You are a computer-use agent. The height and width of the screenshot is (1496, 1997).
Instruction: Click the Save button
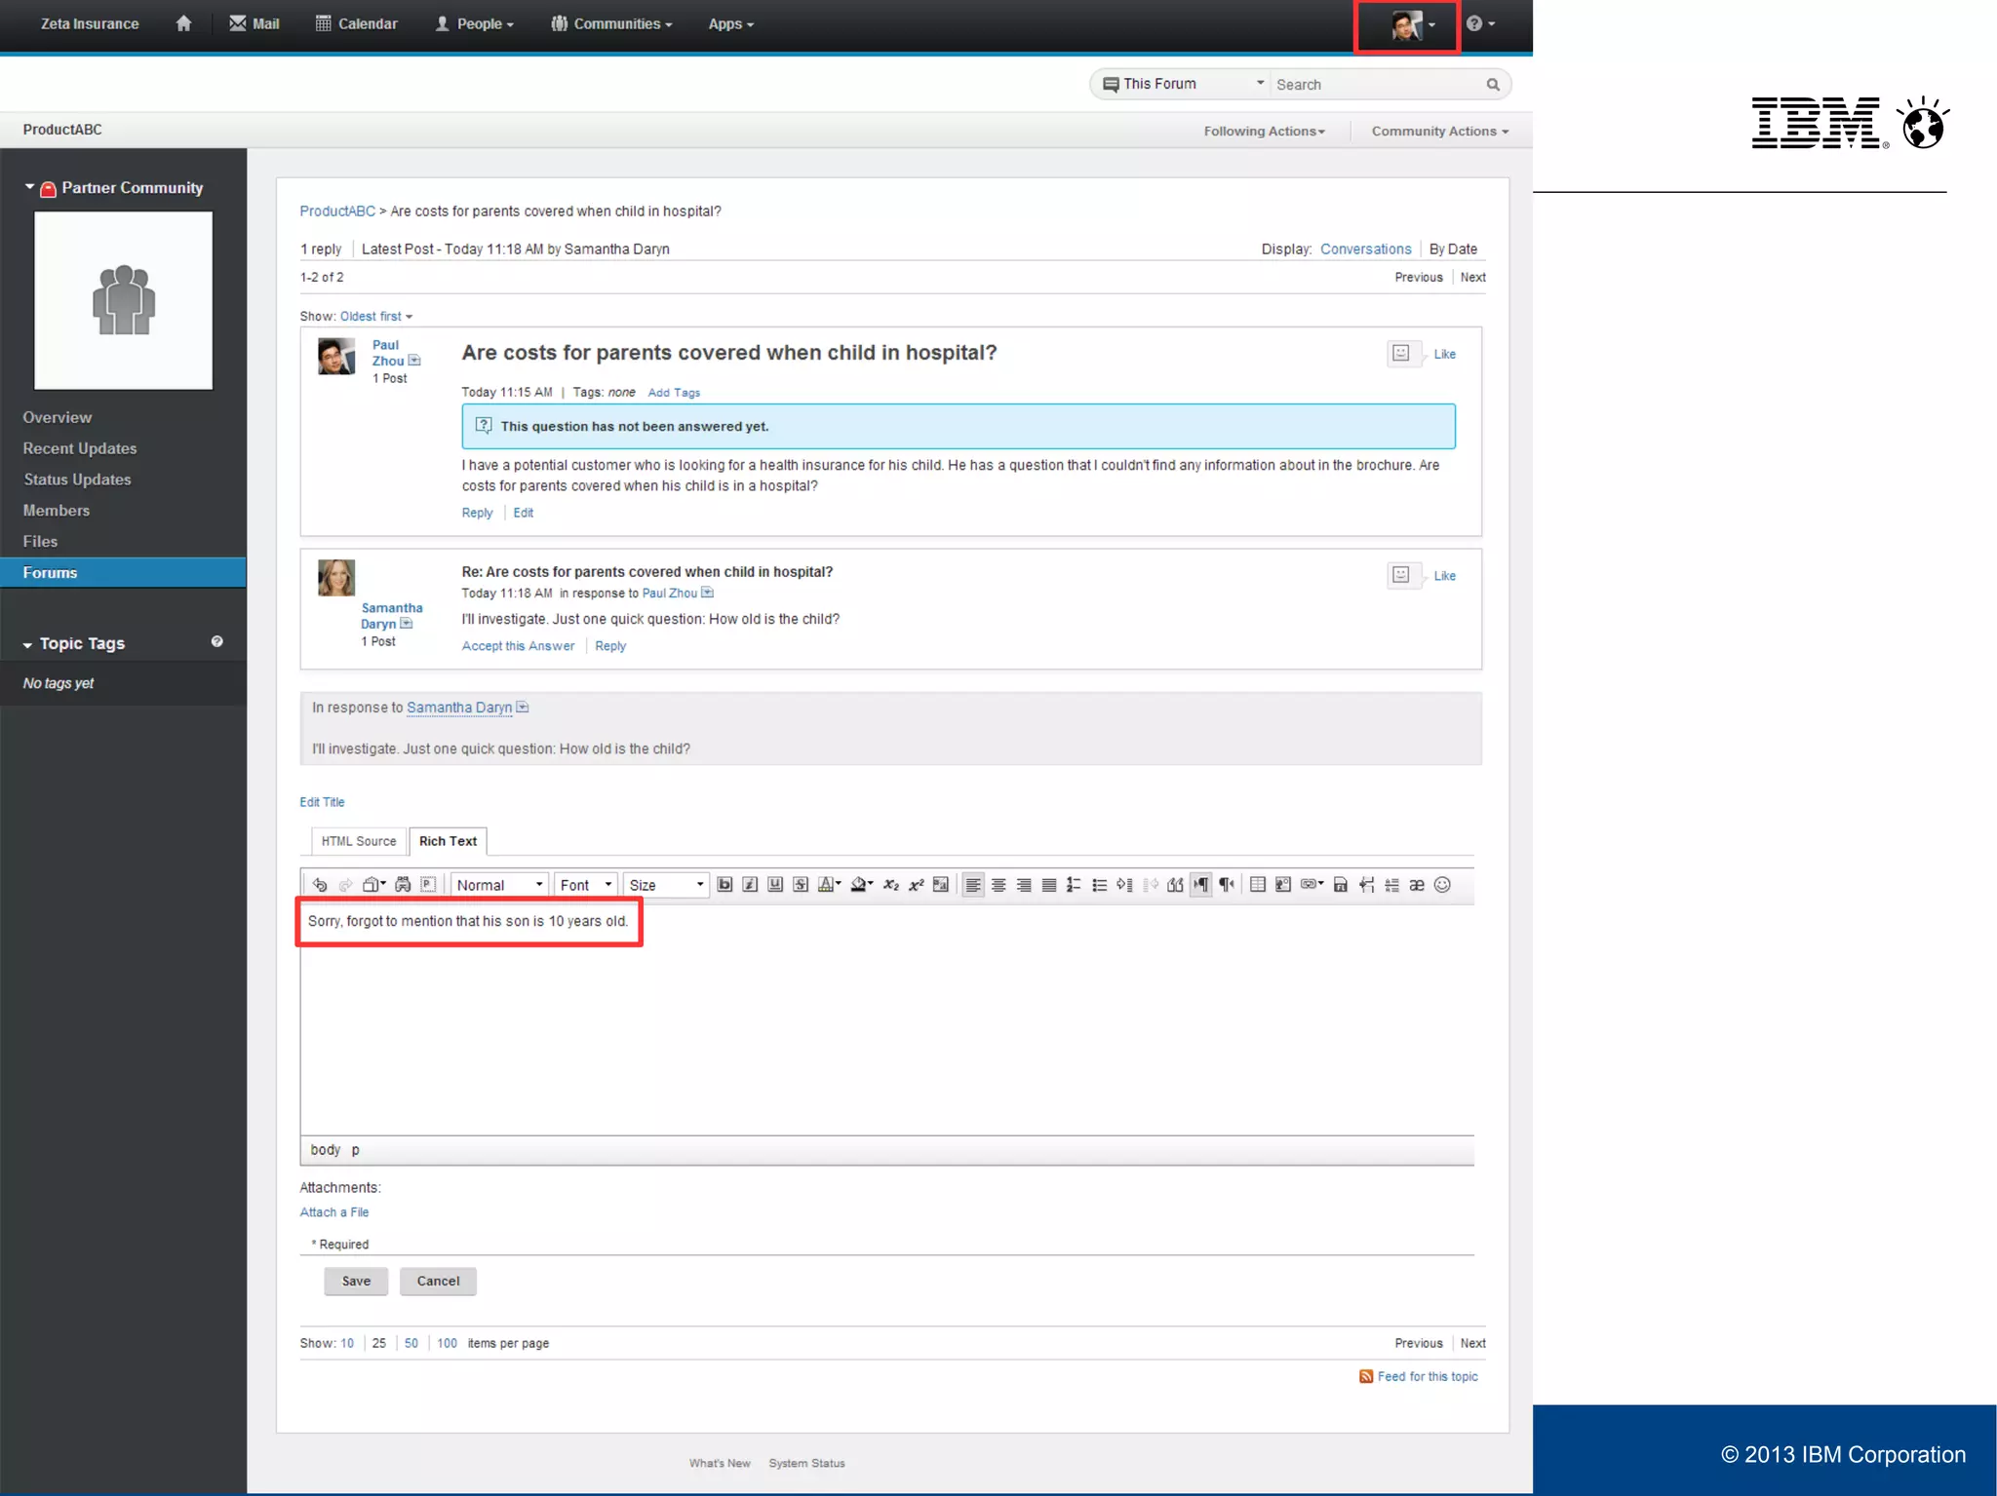[356, 1281]
